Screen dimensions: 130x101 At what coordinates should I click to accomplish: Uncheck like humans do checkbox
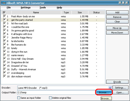pyautogui.click(x=4, y=44)
